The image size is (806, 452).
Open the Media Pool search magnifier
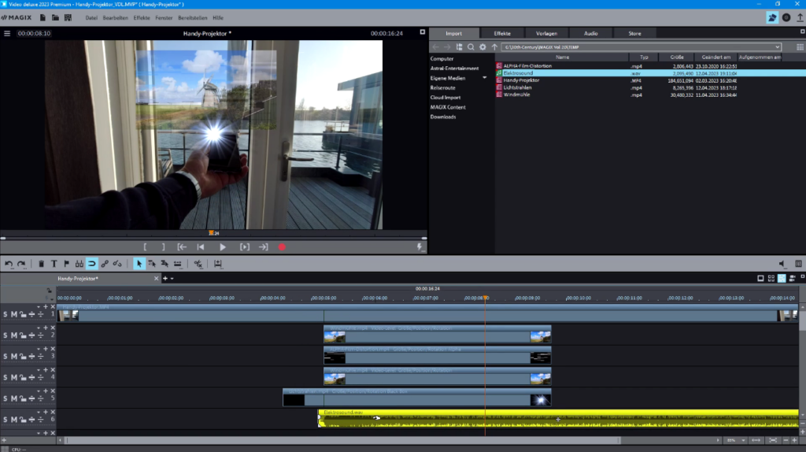[471, 47]
